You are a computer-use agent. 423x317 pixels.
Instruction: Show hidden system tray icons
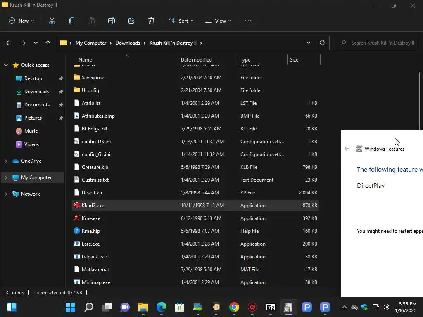point(344,307)
